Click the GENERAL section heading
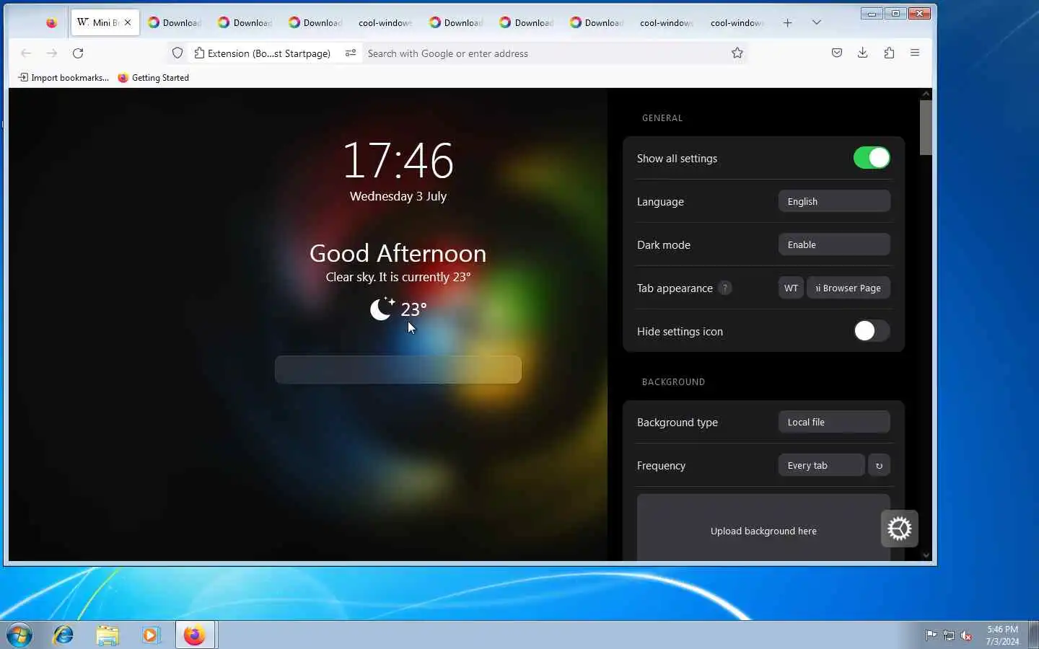Screen dimensions: 1039x649 tap(662, 118)
